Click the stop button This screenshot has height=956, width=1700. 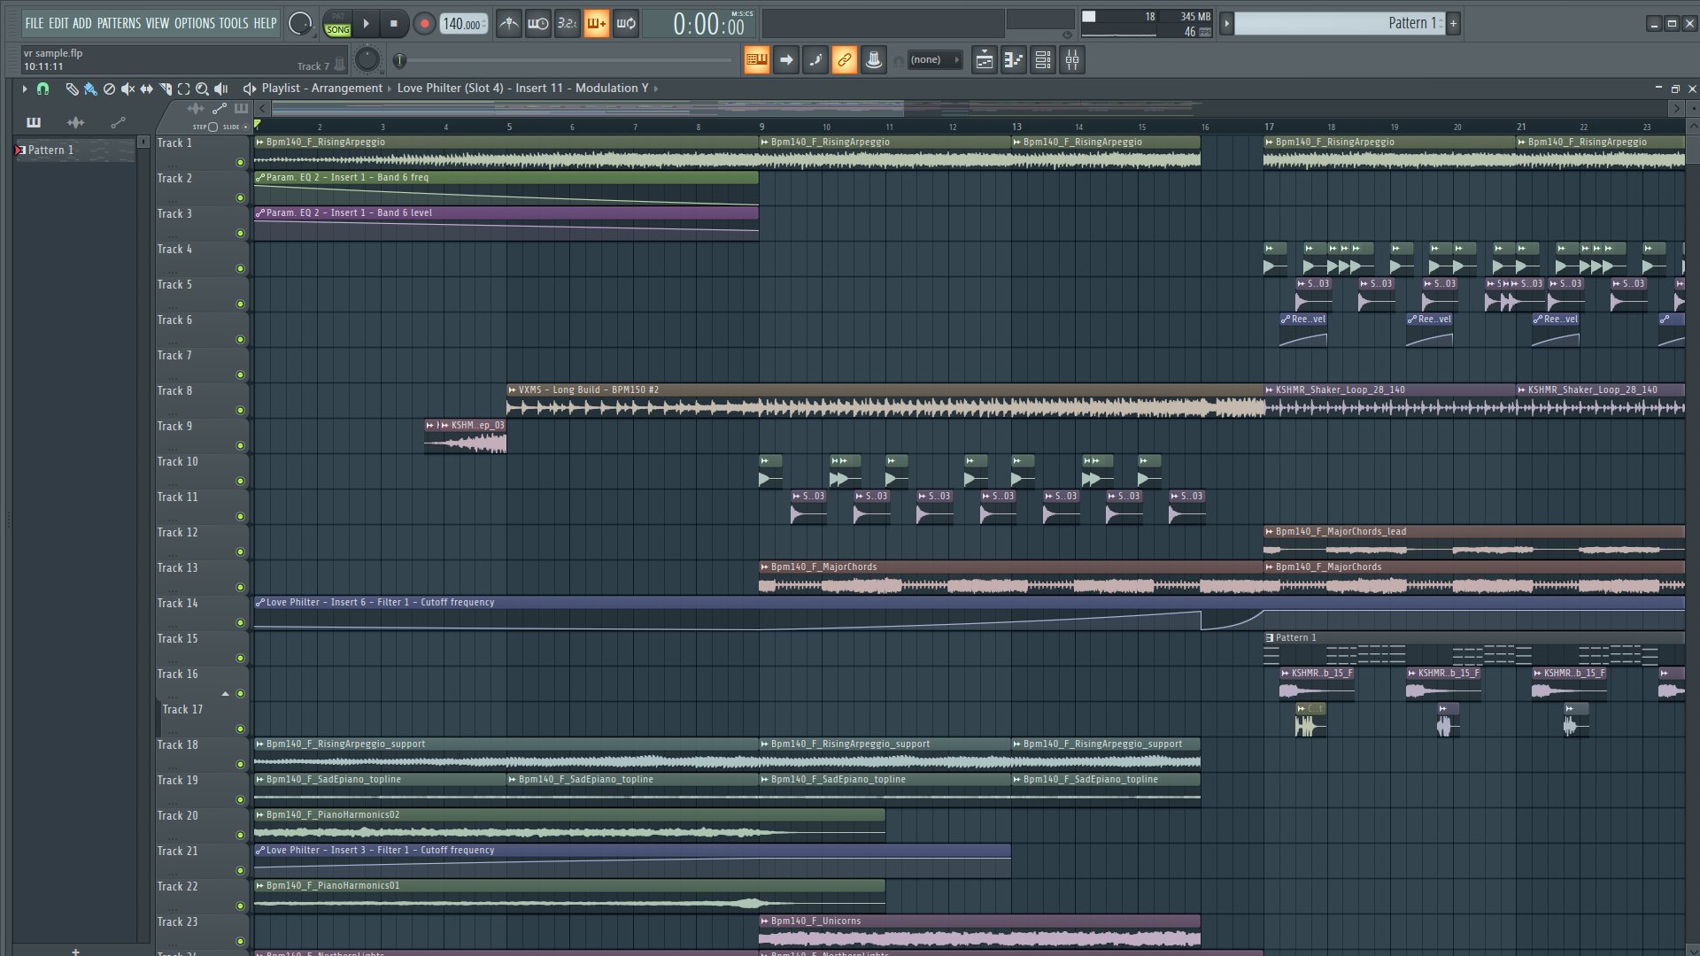pos(394,24)
